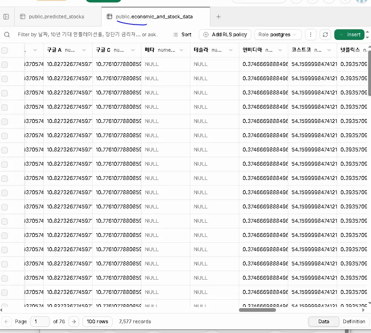
Task: Check the third data row checkbox
Action: 4,93
